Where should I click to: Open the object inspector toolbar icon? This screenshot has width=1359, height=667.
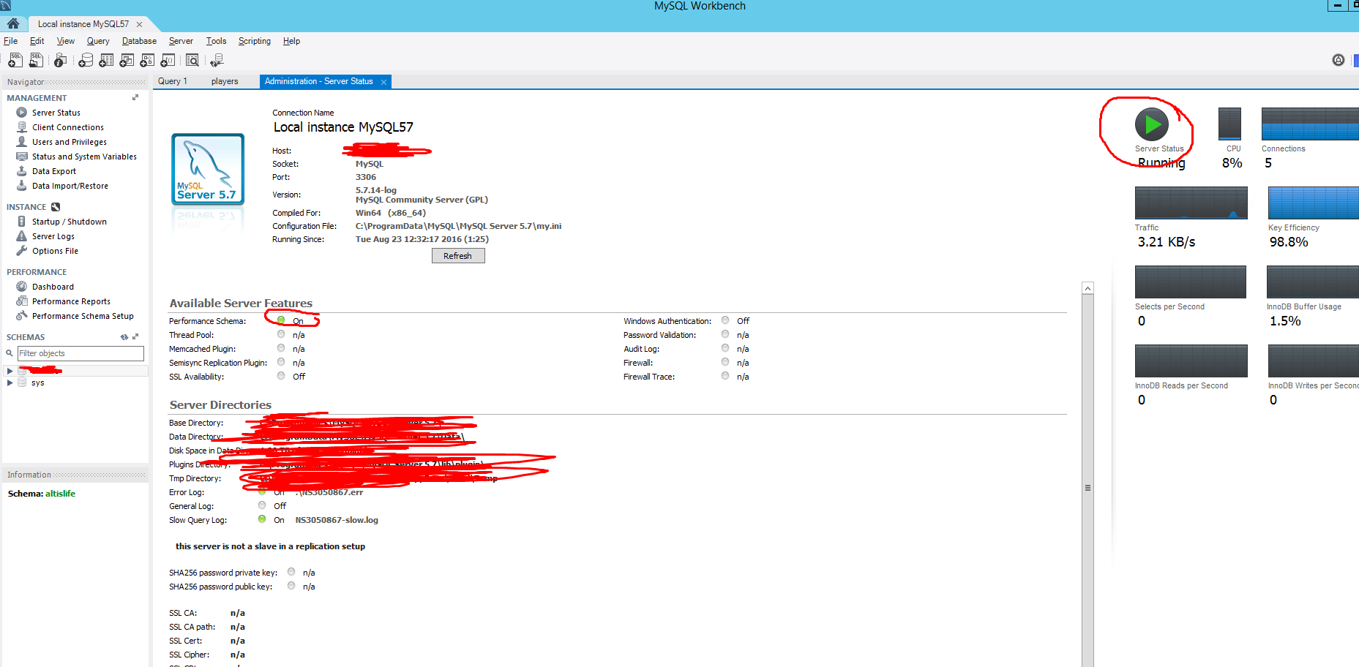coord(61,60)
